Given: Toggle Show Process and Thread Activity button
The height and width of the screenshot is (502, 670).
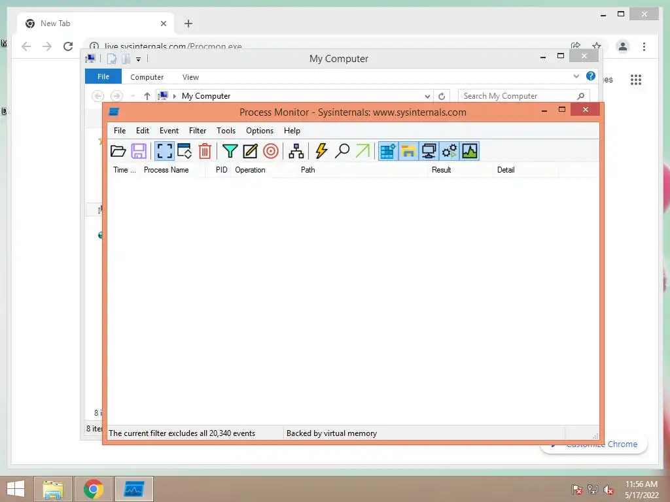Looking at the screenshot, I should click(449, 151).
